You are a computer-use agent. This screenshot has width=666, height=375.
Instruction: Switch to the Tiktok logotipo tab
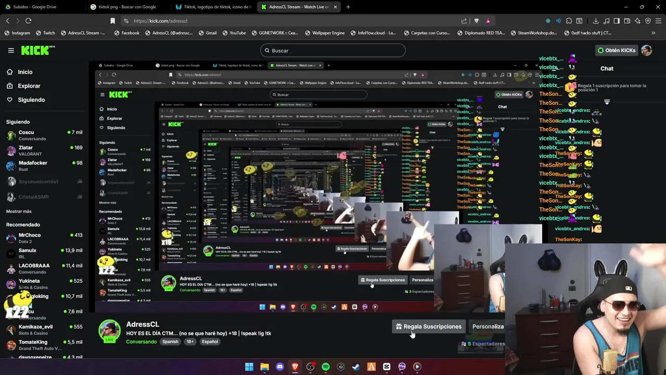pos(213,7)
